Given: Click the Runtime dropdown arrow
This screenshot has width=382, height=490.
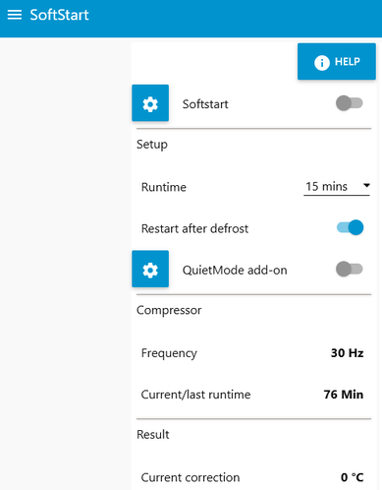Looking at the screenshot, I should click(x=366, y=186).
